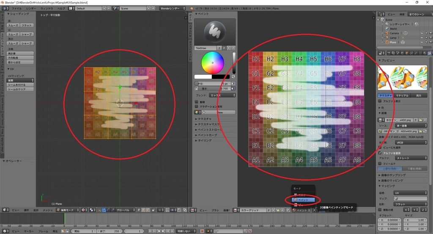Unlink the カラーグリッド image with X icon
This screenshot has width=433, height=234.
282,210
